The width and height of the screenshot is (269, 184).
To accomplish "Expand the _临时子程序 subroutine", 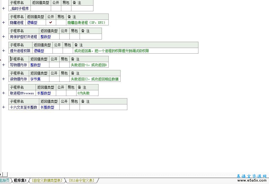I will click(3, 8).
